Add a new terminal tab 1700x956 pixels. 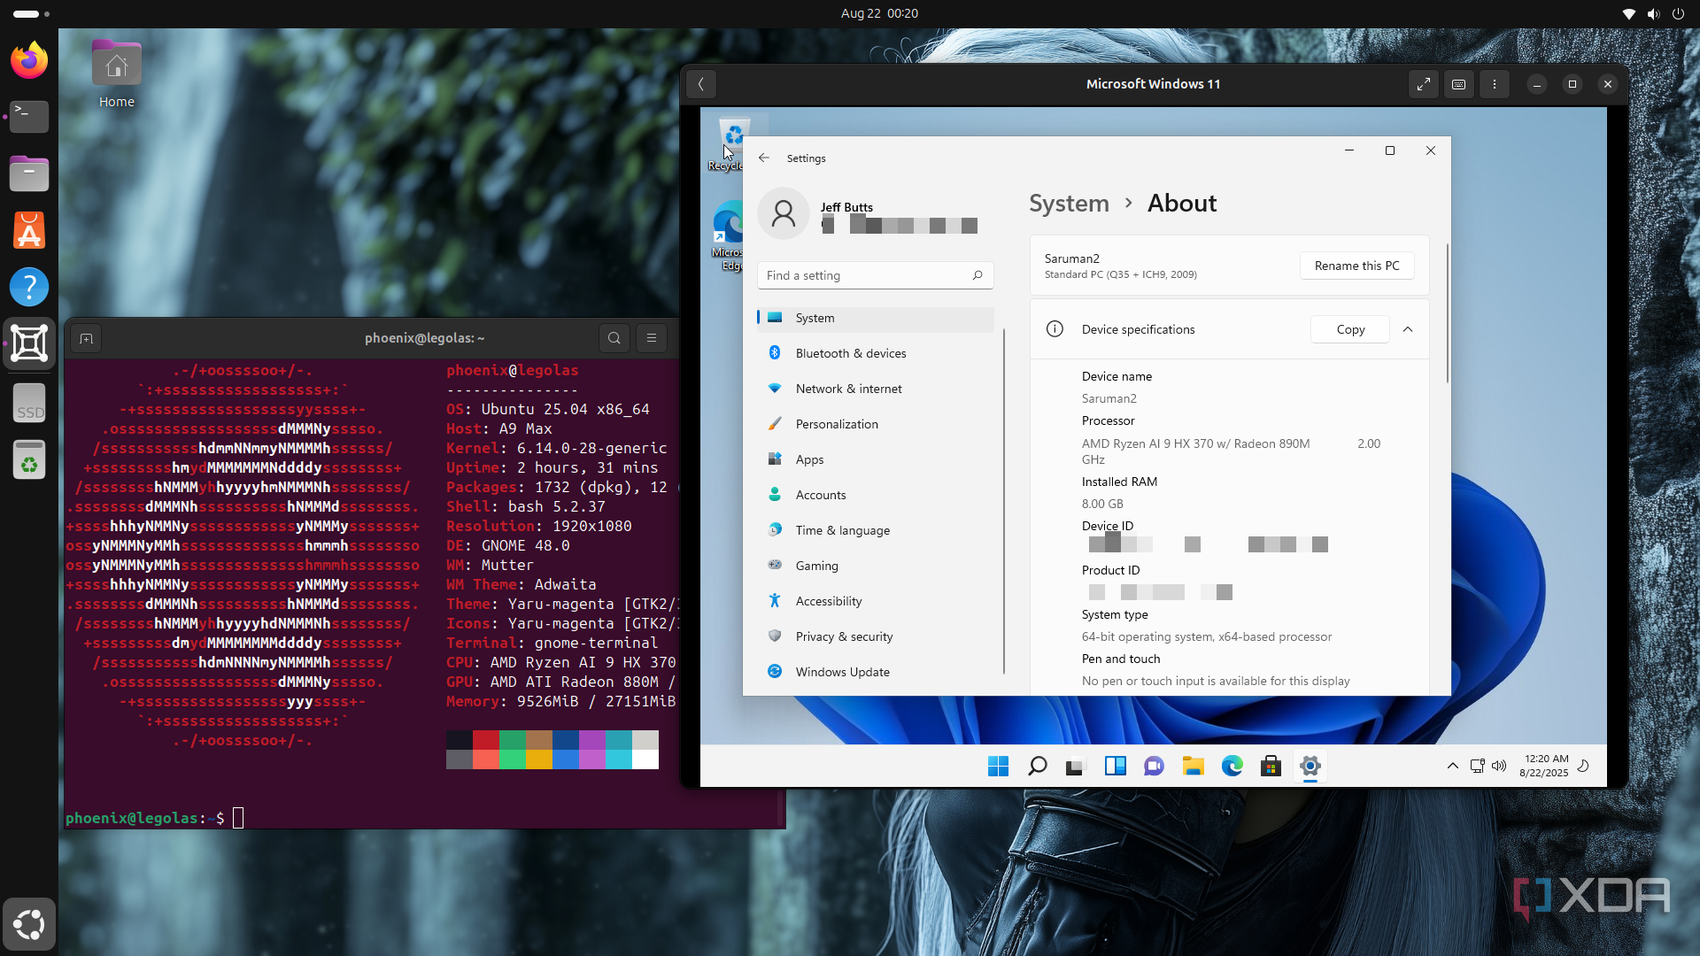[x=86, y=338]
